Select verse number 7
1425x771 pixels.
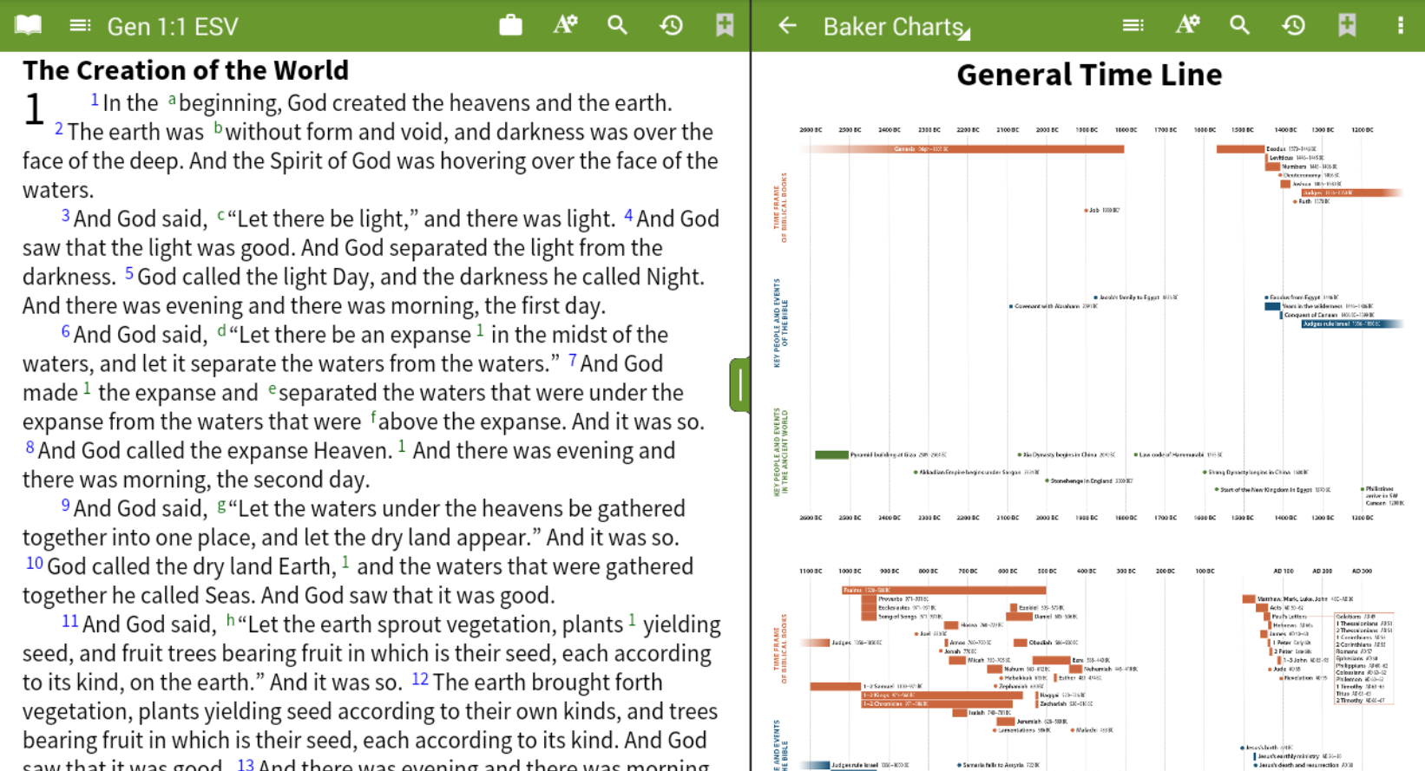pos(573,360)
